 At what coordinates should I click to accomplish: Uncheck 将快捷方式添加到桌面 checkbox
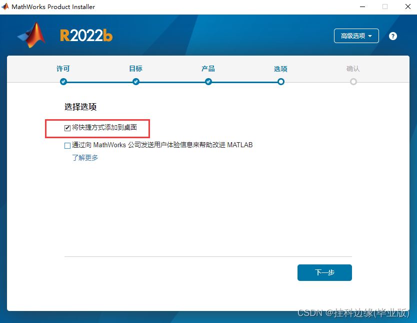coord(67,128)
